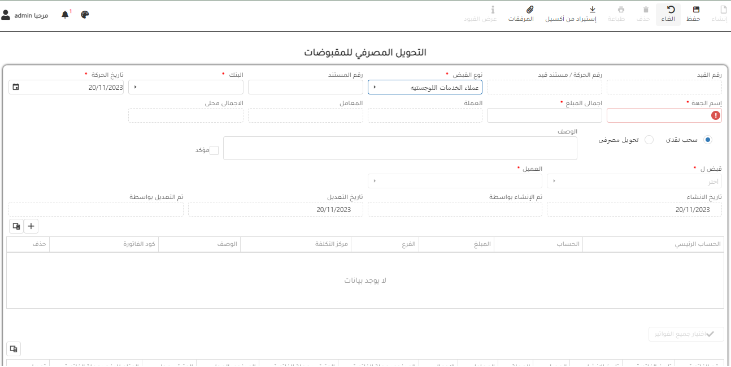Click the Cancel (الغاء) undo icon

coord(671,10)
